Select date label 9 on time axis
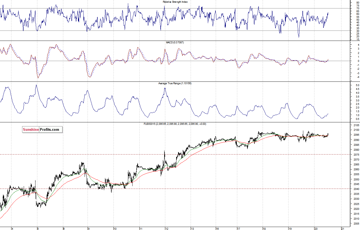The width and height of the screenshot is (360, 230). tap(88, 228)
